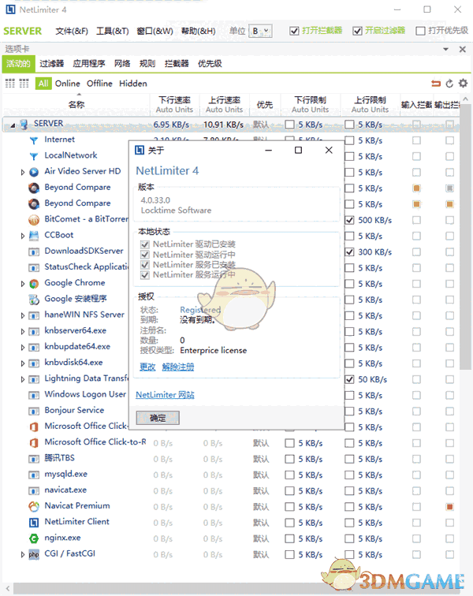Sort by the 名称 column header
Image resolution: width=473 pixels, height=596 pixels.
76,105
